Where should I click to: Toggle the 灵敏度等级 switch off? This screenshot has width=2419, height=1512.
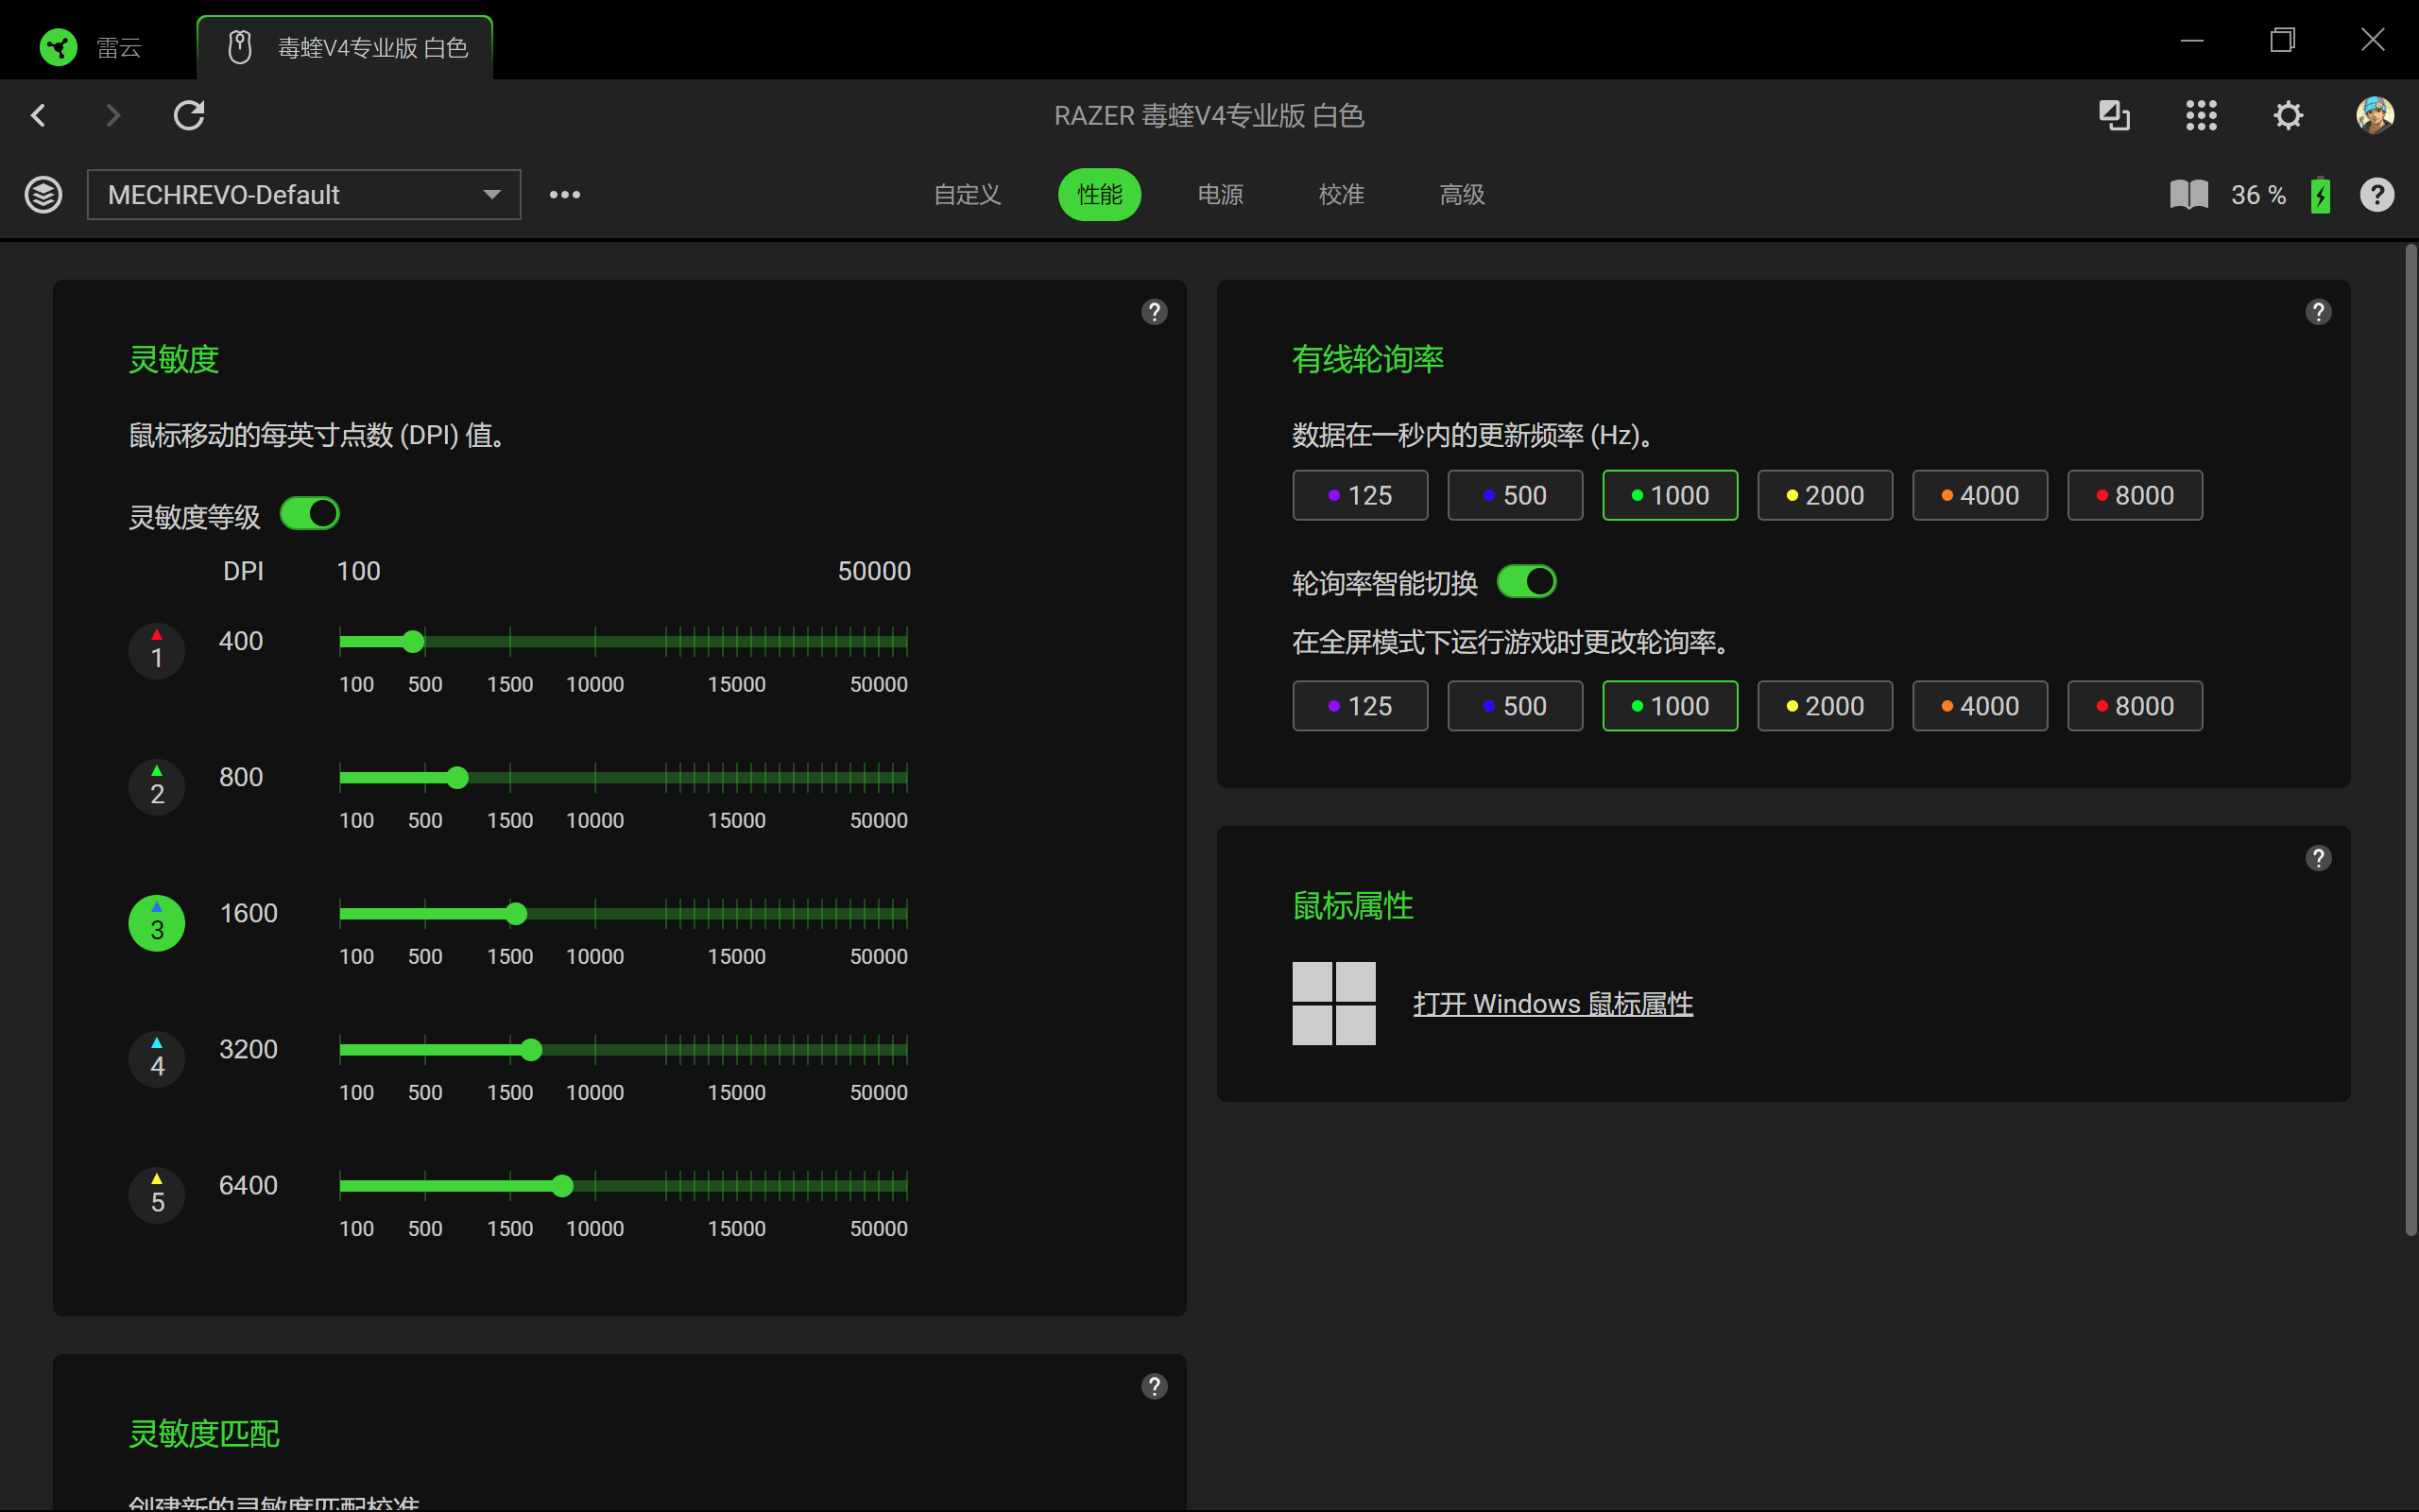pyautogui.click(x=310, y=514)
